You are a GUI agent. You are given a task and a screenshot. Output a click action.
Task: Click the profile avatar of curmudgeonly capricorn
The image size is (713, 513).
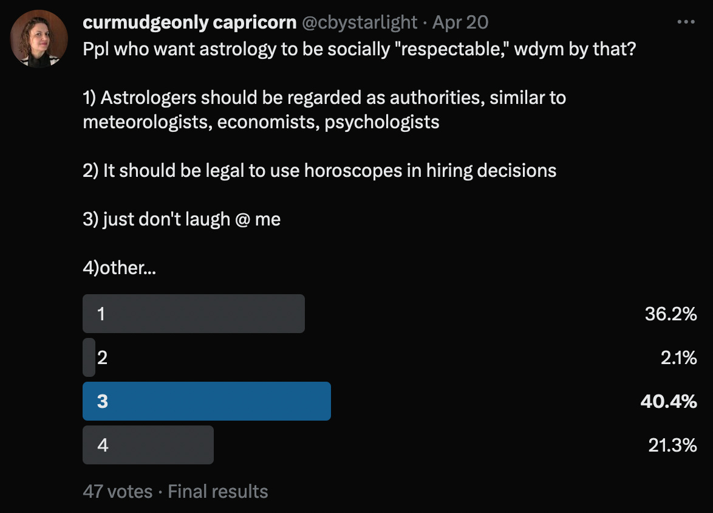pos(38,38)
